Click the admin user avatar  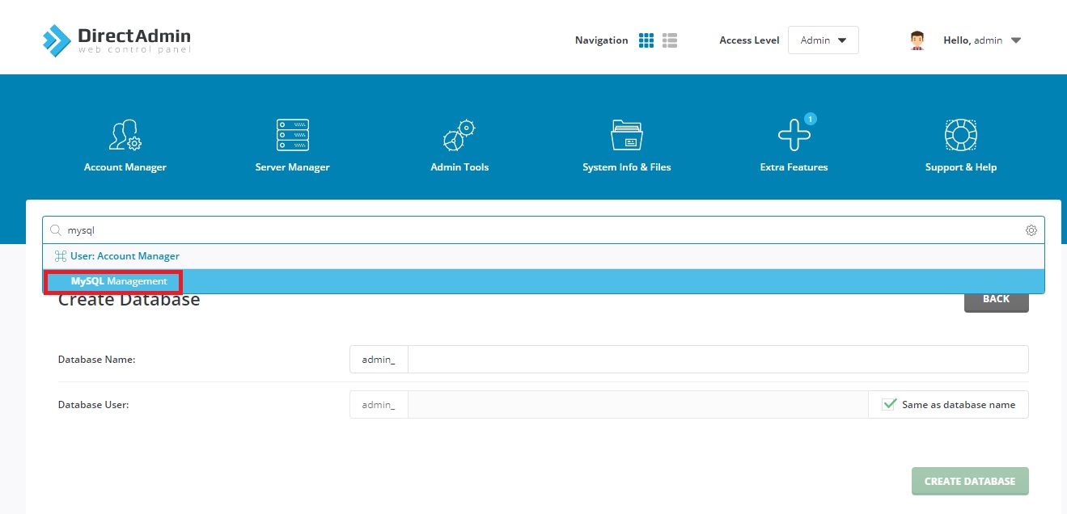[917, 40]
